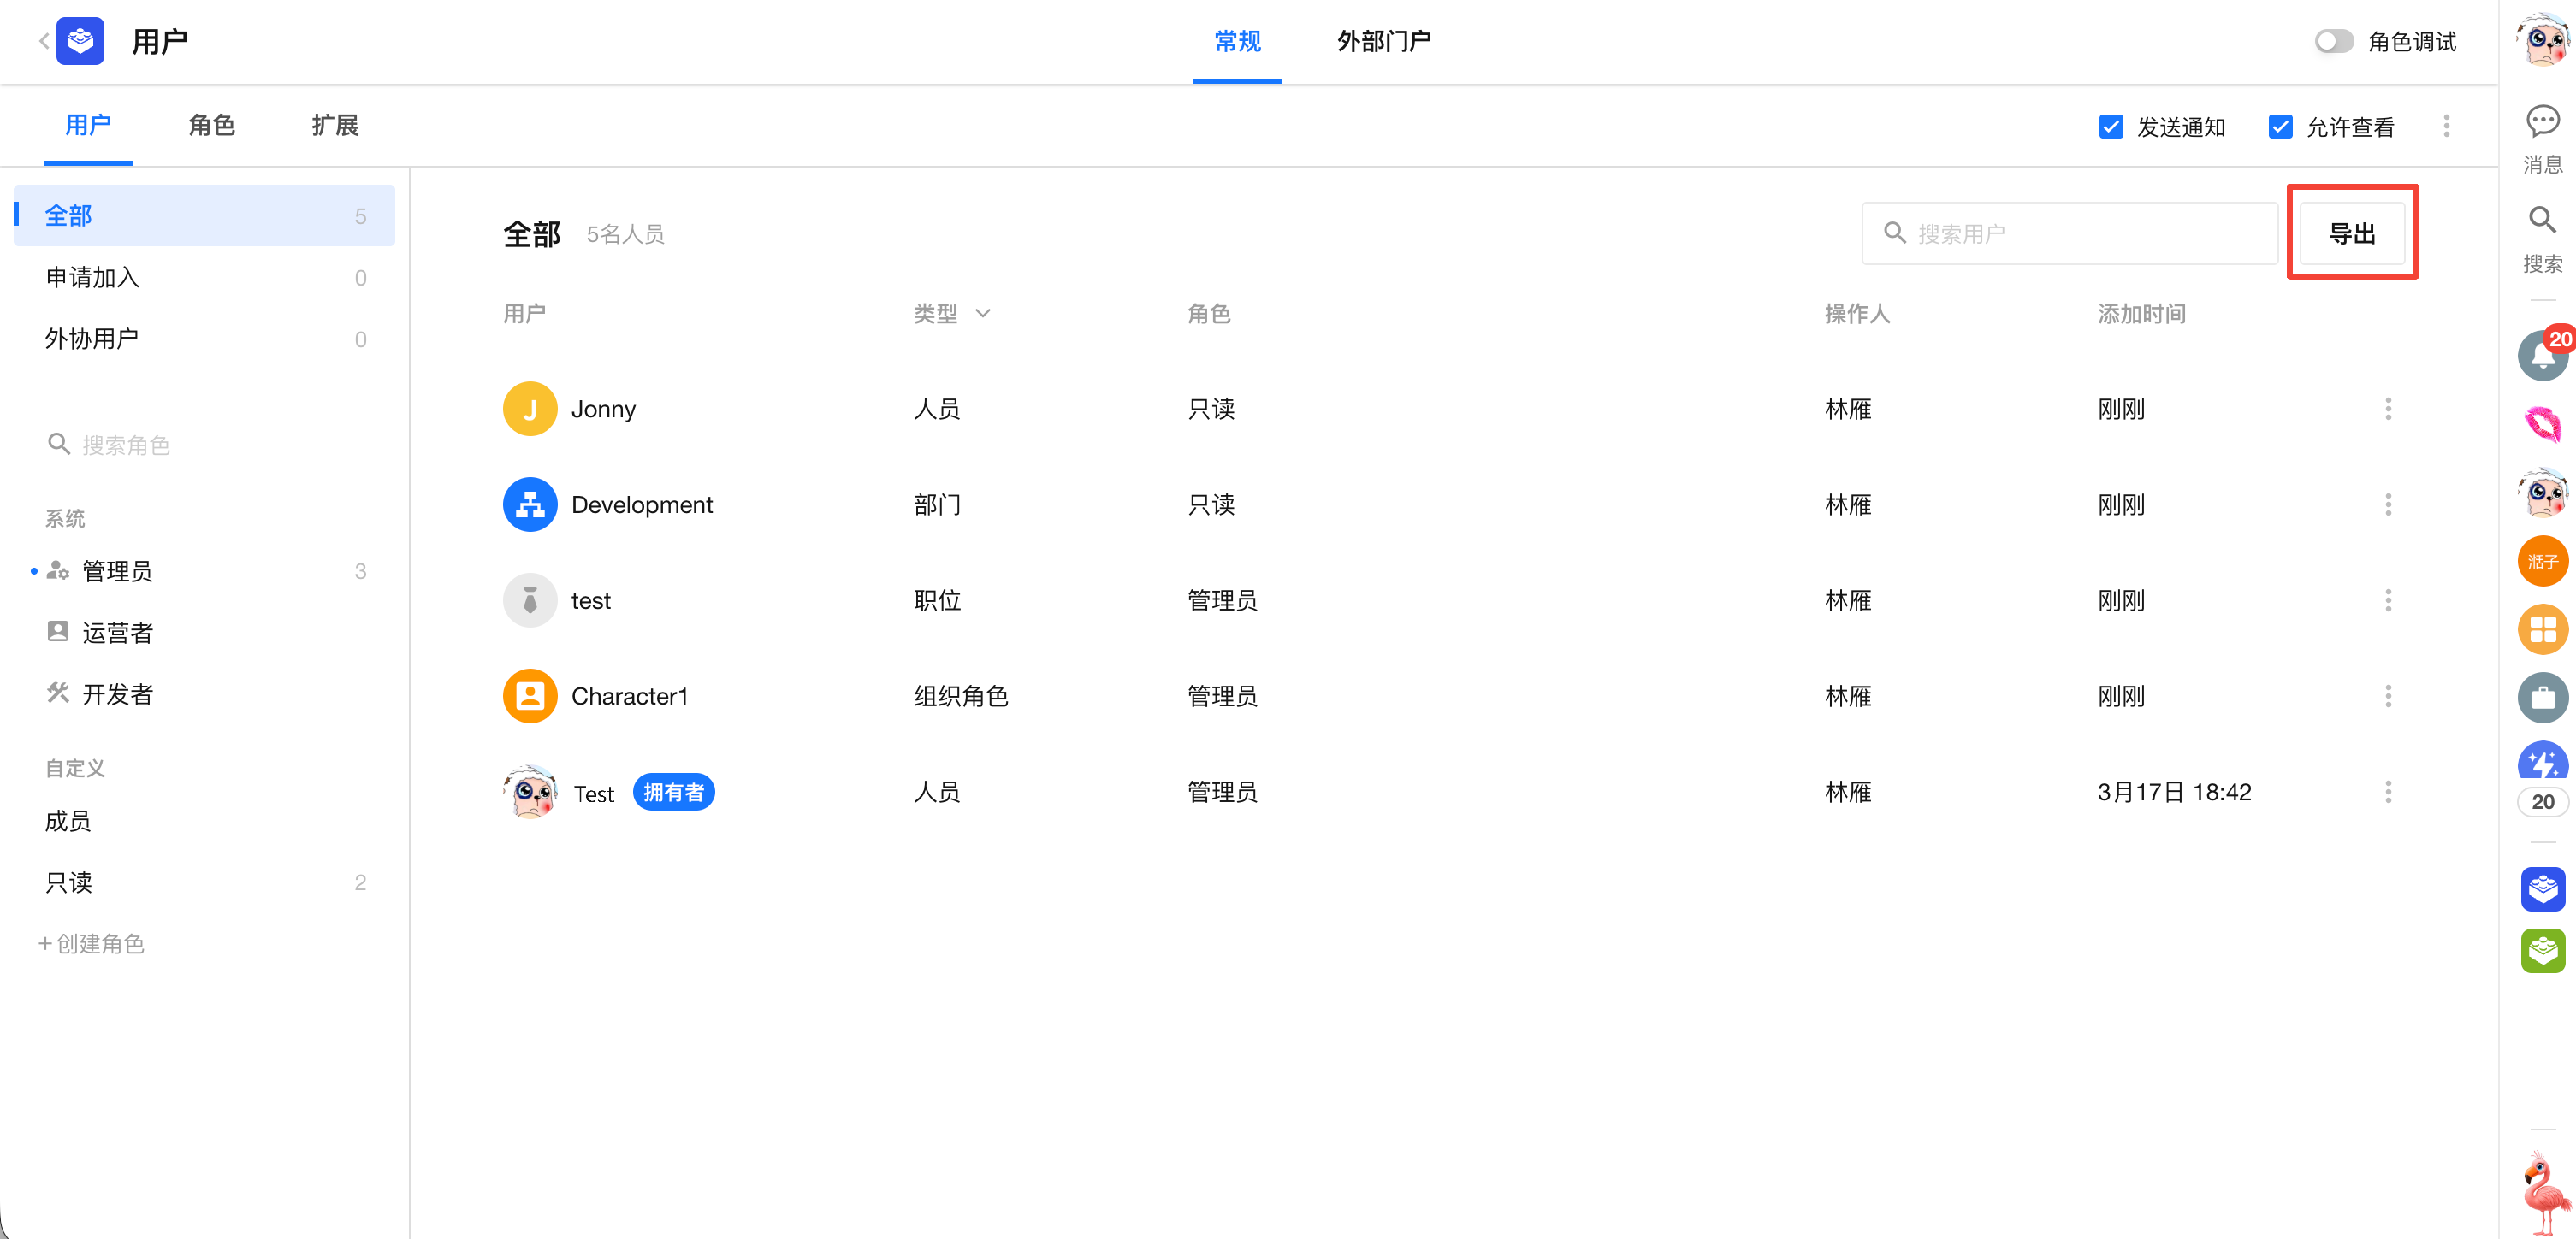Click the blue app logo in the header
This screenshot has height=1239, width=2576.
[80, 41]
